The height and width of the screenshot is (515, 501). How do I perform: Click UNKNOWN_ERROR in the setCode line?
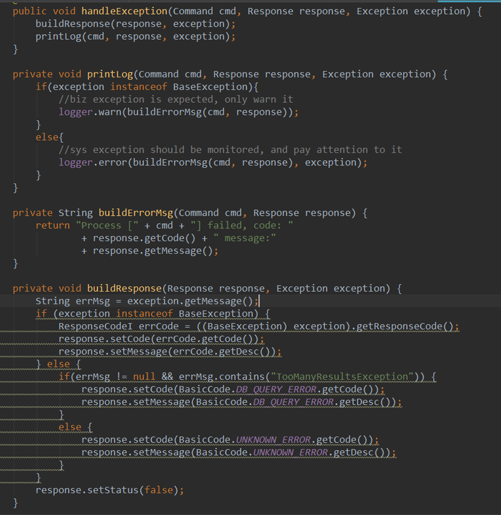pos(273,440)
